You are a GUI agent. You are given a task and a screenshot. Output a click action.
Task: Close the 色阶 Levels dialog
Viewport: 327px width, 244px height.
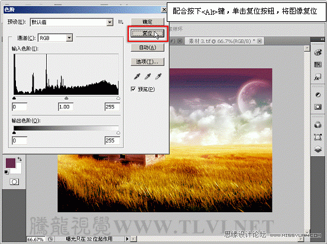[x=164, y=9]
